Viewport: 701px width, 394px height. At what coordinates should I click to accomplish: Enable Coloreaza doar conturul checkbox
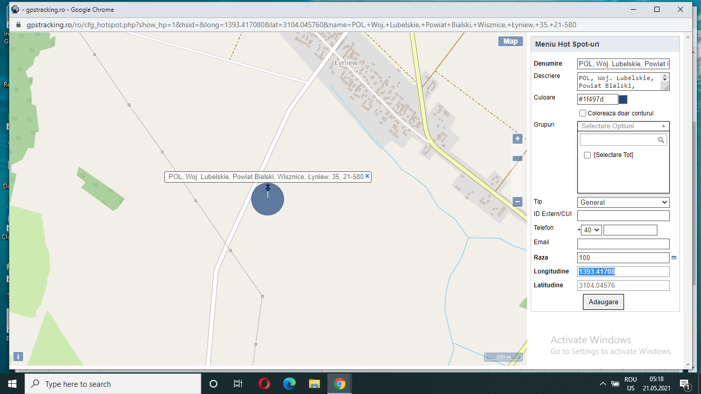point(582,113)
